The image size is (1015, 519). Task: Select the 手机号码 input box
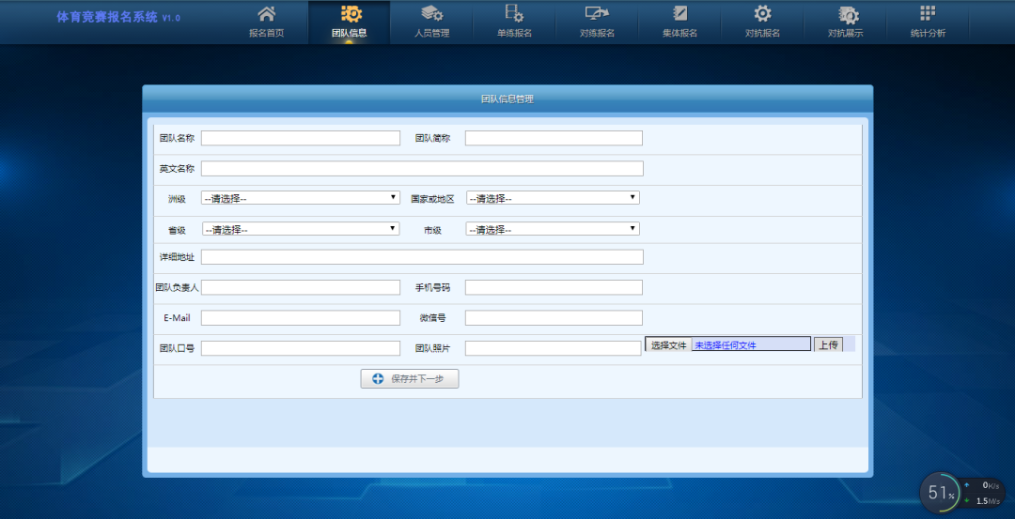[554, 287]
